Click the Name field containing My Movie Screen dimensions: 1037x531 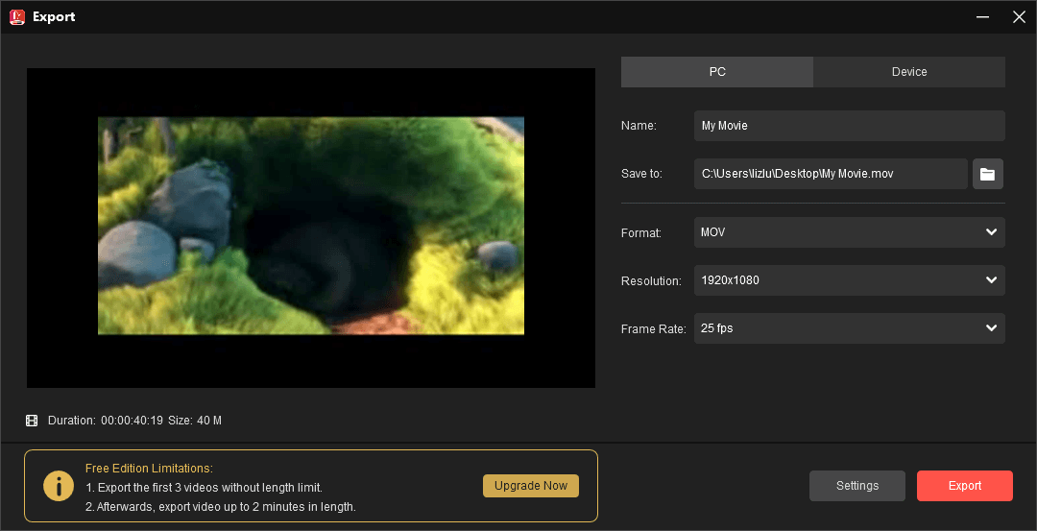point(849,126)
